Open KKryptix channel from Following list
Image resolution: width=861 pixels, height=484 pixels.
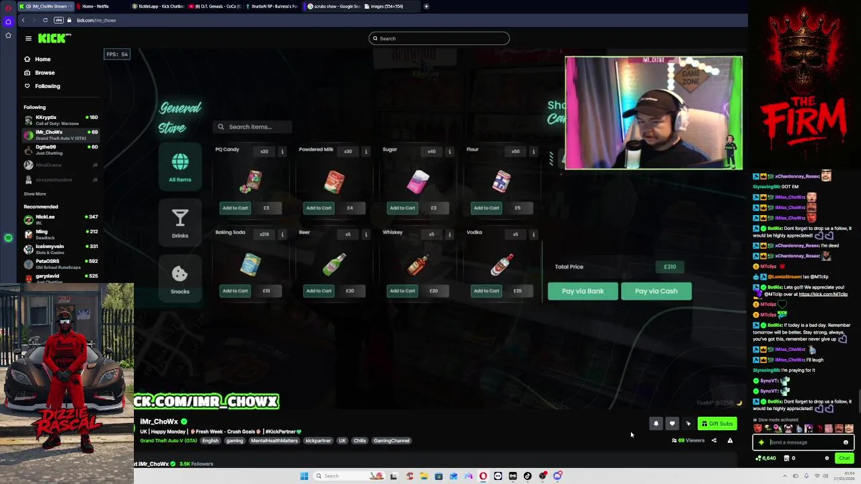61,120
